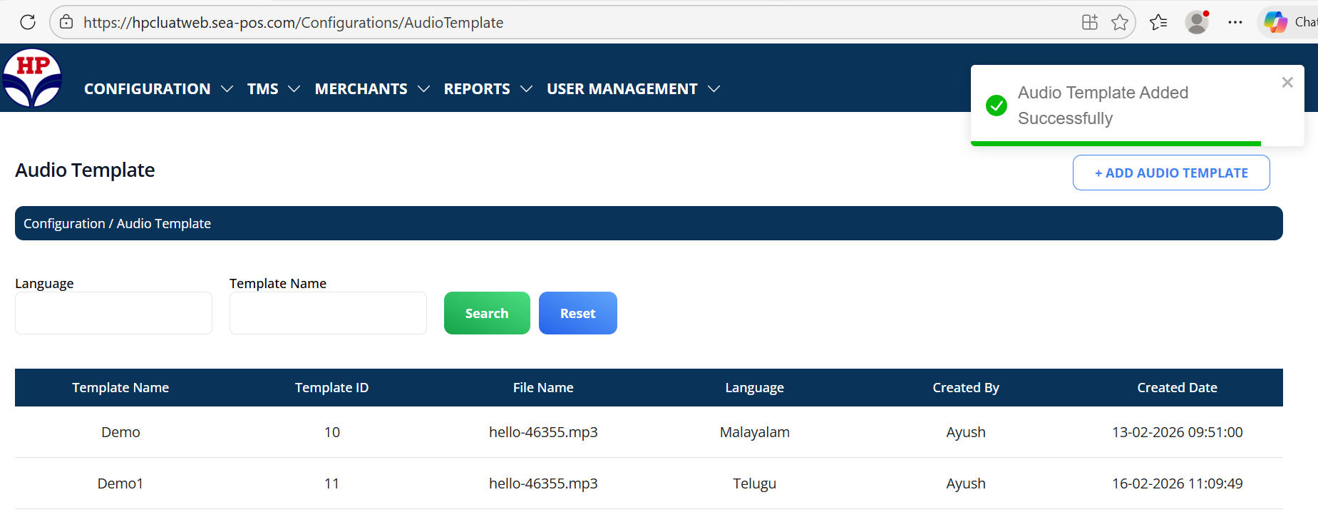This screenshot has width=1318, height=512.
Task: Click the Add Audio Template button
Action: pyautogui.click(x=1170, y=173)
